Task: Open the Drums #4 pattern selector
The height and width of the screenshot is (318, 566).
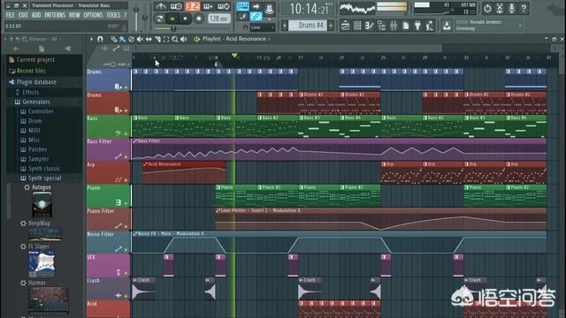Action: click(308, 26)
